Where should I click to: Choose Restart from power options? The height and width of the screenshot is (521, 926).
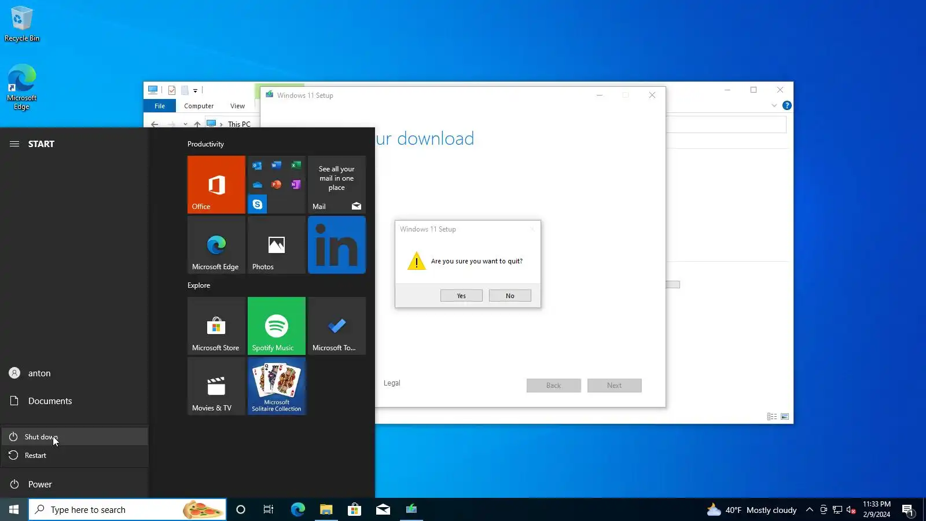75,456
